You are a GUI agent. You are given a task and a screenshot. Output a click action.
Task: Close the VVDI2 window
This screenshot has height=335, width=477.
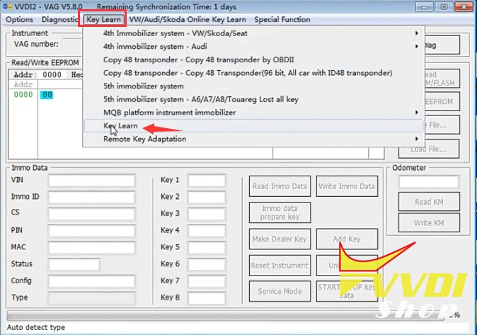coord(464,6)
